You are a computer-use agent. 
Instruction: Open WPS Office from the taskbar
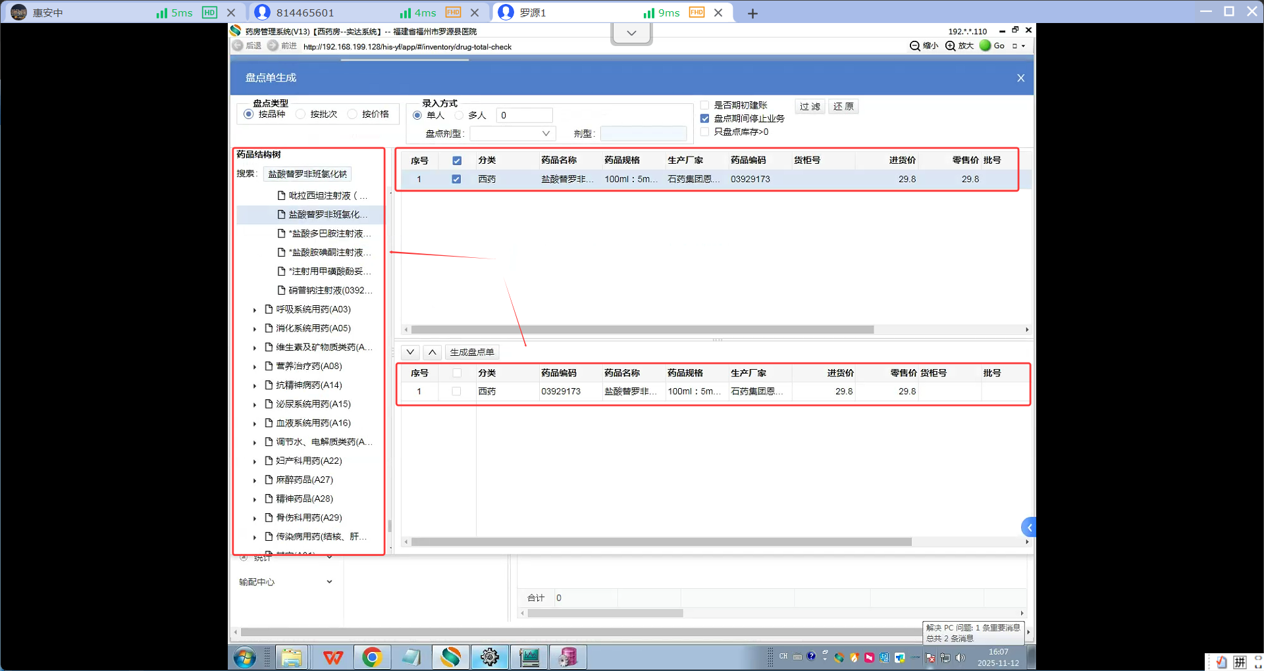pyautogui.click(x=332, y=657)
